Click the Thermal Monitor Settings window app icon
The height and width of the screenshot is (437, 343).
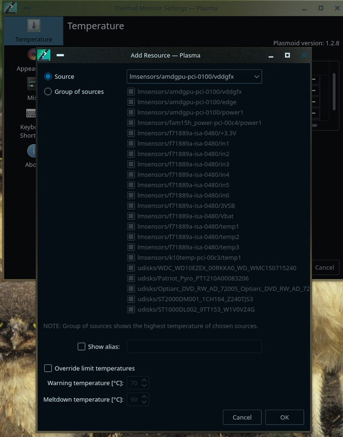(x=10, y=8)
